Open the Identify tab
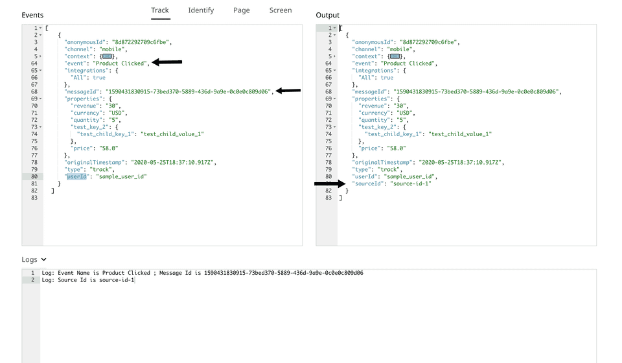Image resolution: width=622 pixels, height=363 pixels. click(x=201, y=10)
